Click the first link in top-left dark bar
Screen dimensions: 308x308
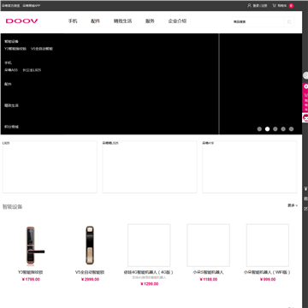pyautogui.click(x=11, y=5)
